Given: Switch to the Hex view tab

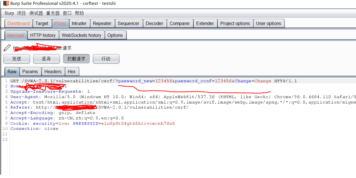Looking at the screenshot, I should pos(71,71).
